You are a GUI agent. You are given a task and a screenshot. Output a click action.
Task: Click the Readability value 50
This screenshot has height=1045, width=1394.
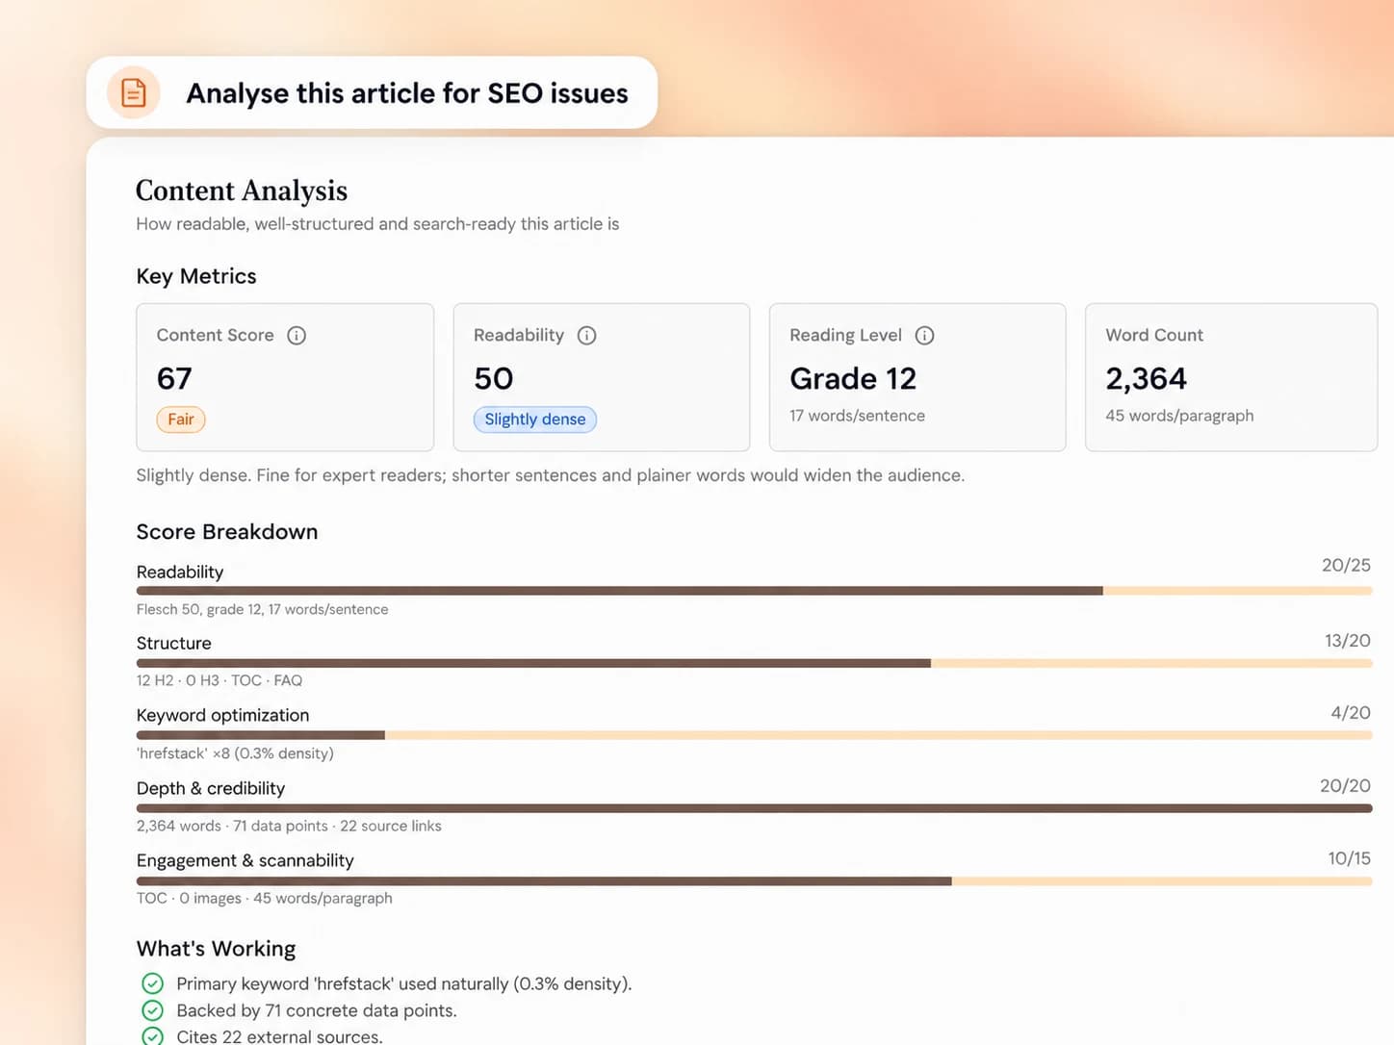[494, 378]
